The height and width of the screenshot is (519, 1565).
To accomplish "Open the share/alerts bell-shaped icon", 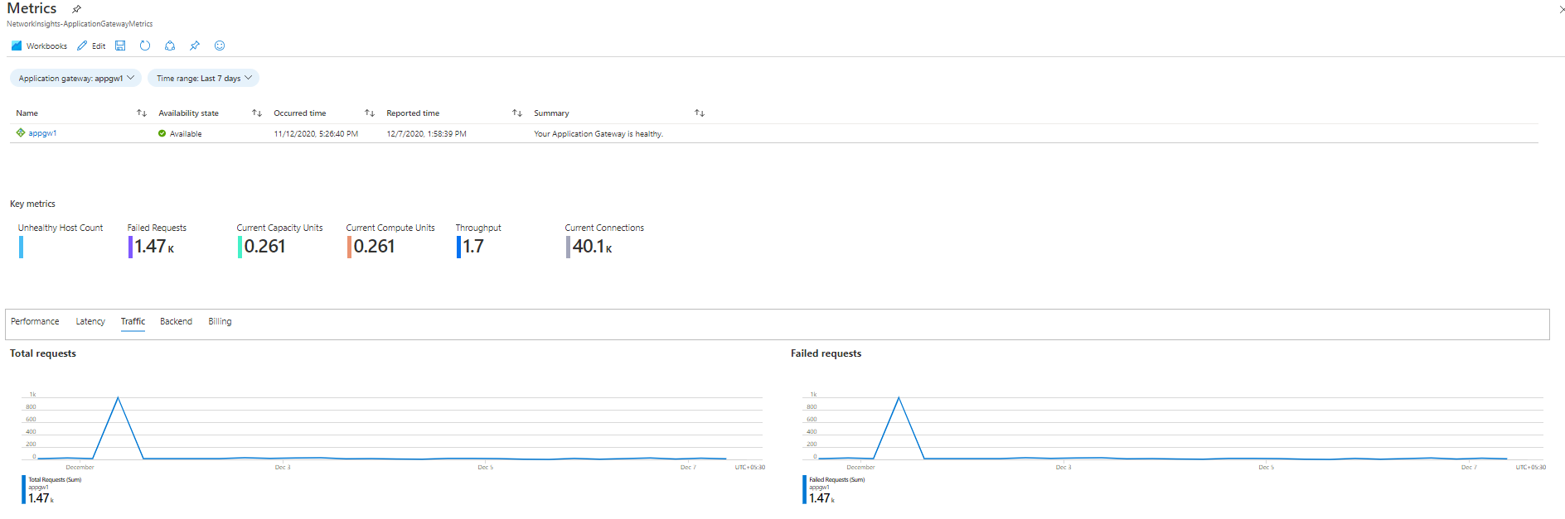I will pos(170,46).
